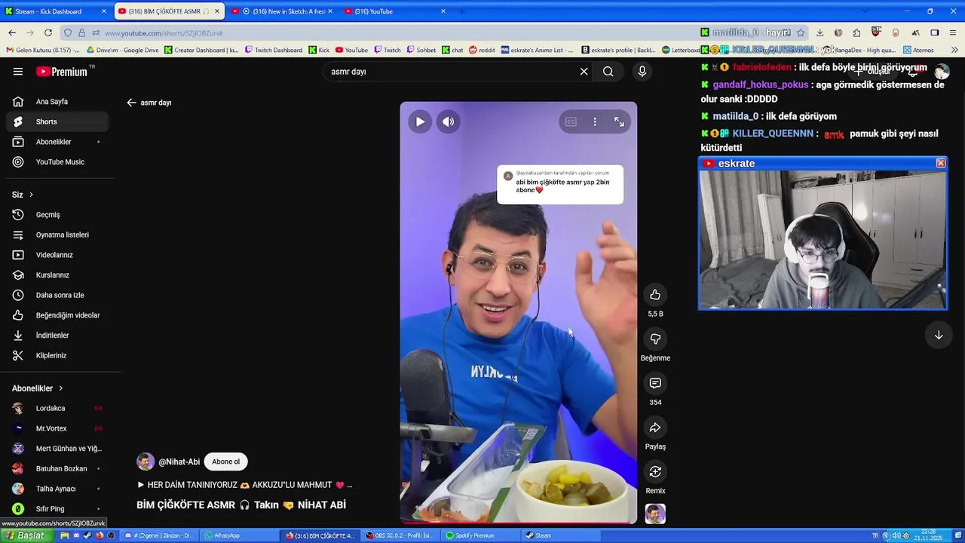This screenshot has width=965, height=543.
Task: Dislike the Short with Beğenme button
Action: tap(655, 339)
